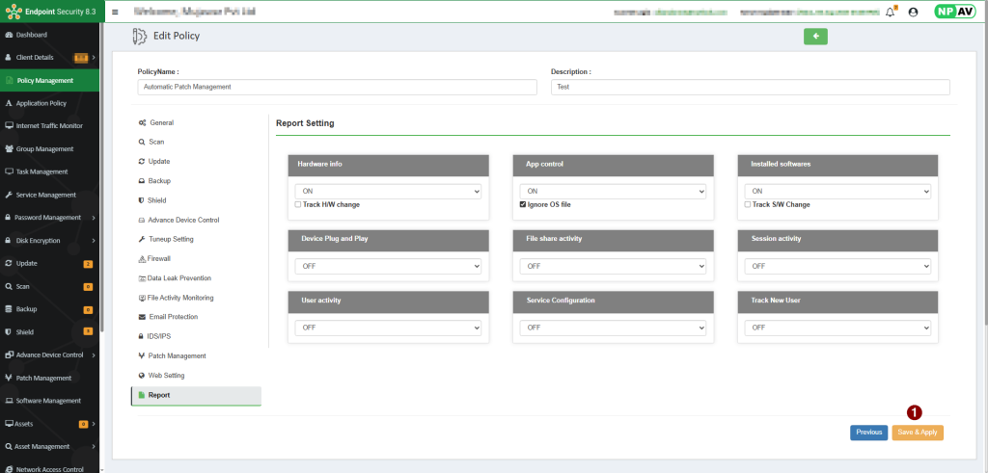988x473 pixels.
Task: Select the Shield policy section
Action: [x=156, y=200]
